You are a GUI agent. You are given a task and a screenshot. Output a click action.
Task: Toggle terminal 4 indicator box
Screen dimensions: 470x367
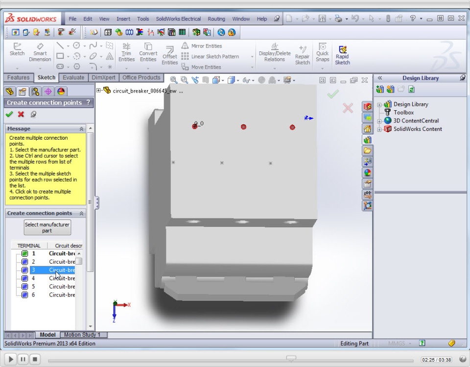(24, 278)
